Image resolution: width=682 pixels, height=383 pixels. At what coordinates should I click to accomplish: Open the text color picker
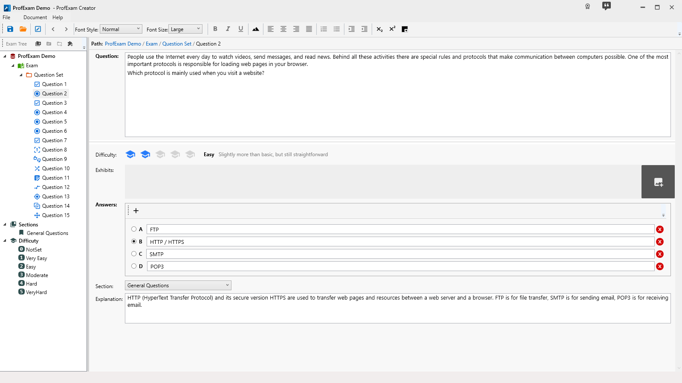(405, 29)
